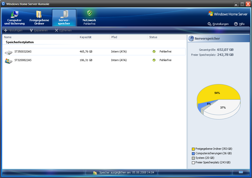This screenshot has height=178, width=252.
Task: Click the Windows Home Server logo
Action: [228, 14]
